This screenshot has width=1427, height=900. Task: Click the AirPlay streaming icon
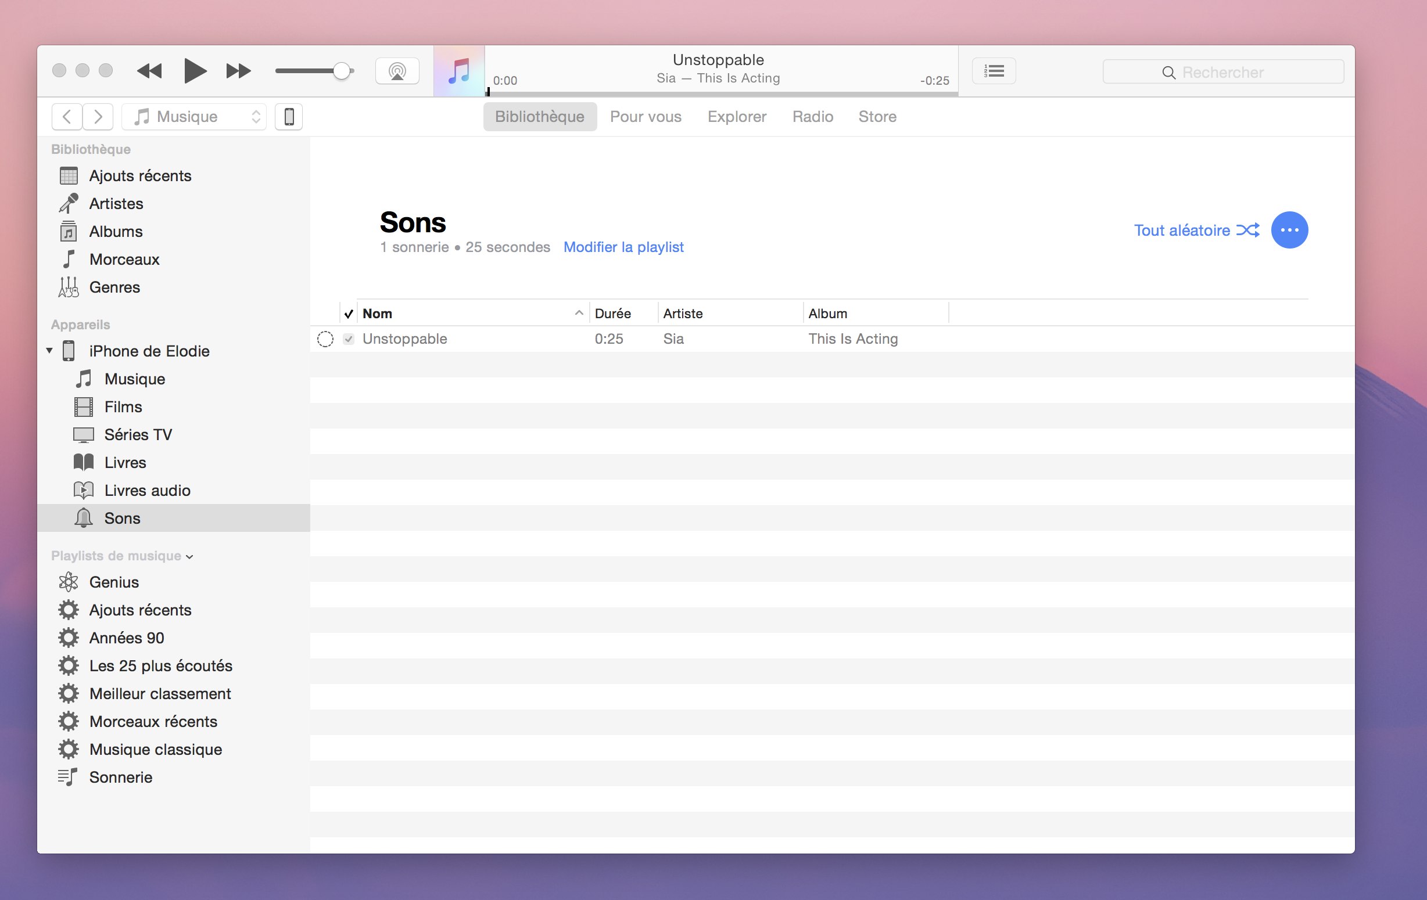[397, 71]
